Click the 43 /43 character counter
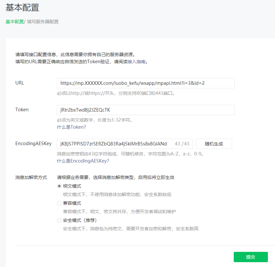Image resolution: width=275 pixels, height=267 pixels. pyautogui.click(x=182, y=144)
